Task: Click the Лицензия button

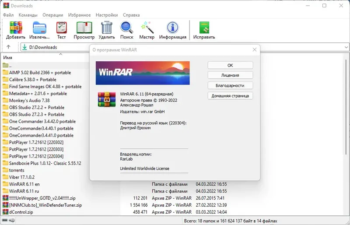Action: pos(230,75)
